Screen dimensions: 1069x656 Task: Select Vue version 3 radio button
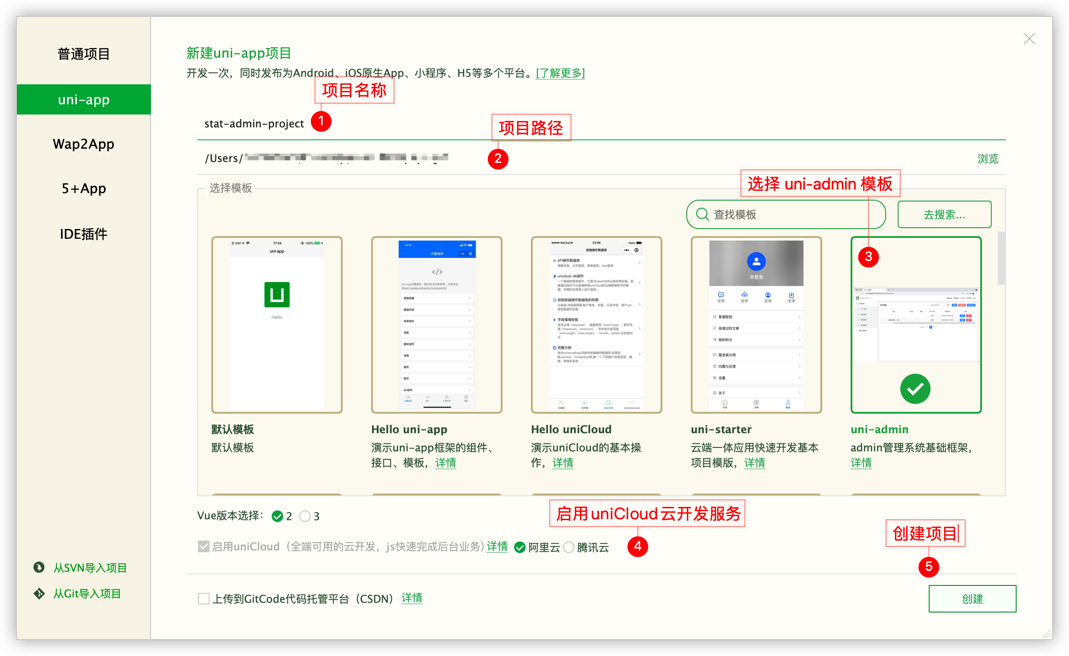(x=305, y=516)
